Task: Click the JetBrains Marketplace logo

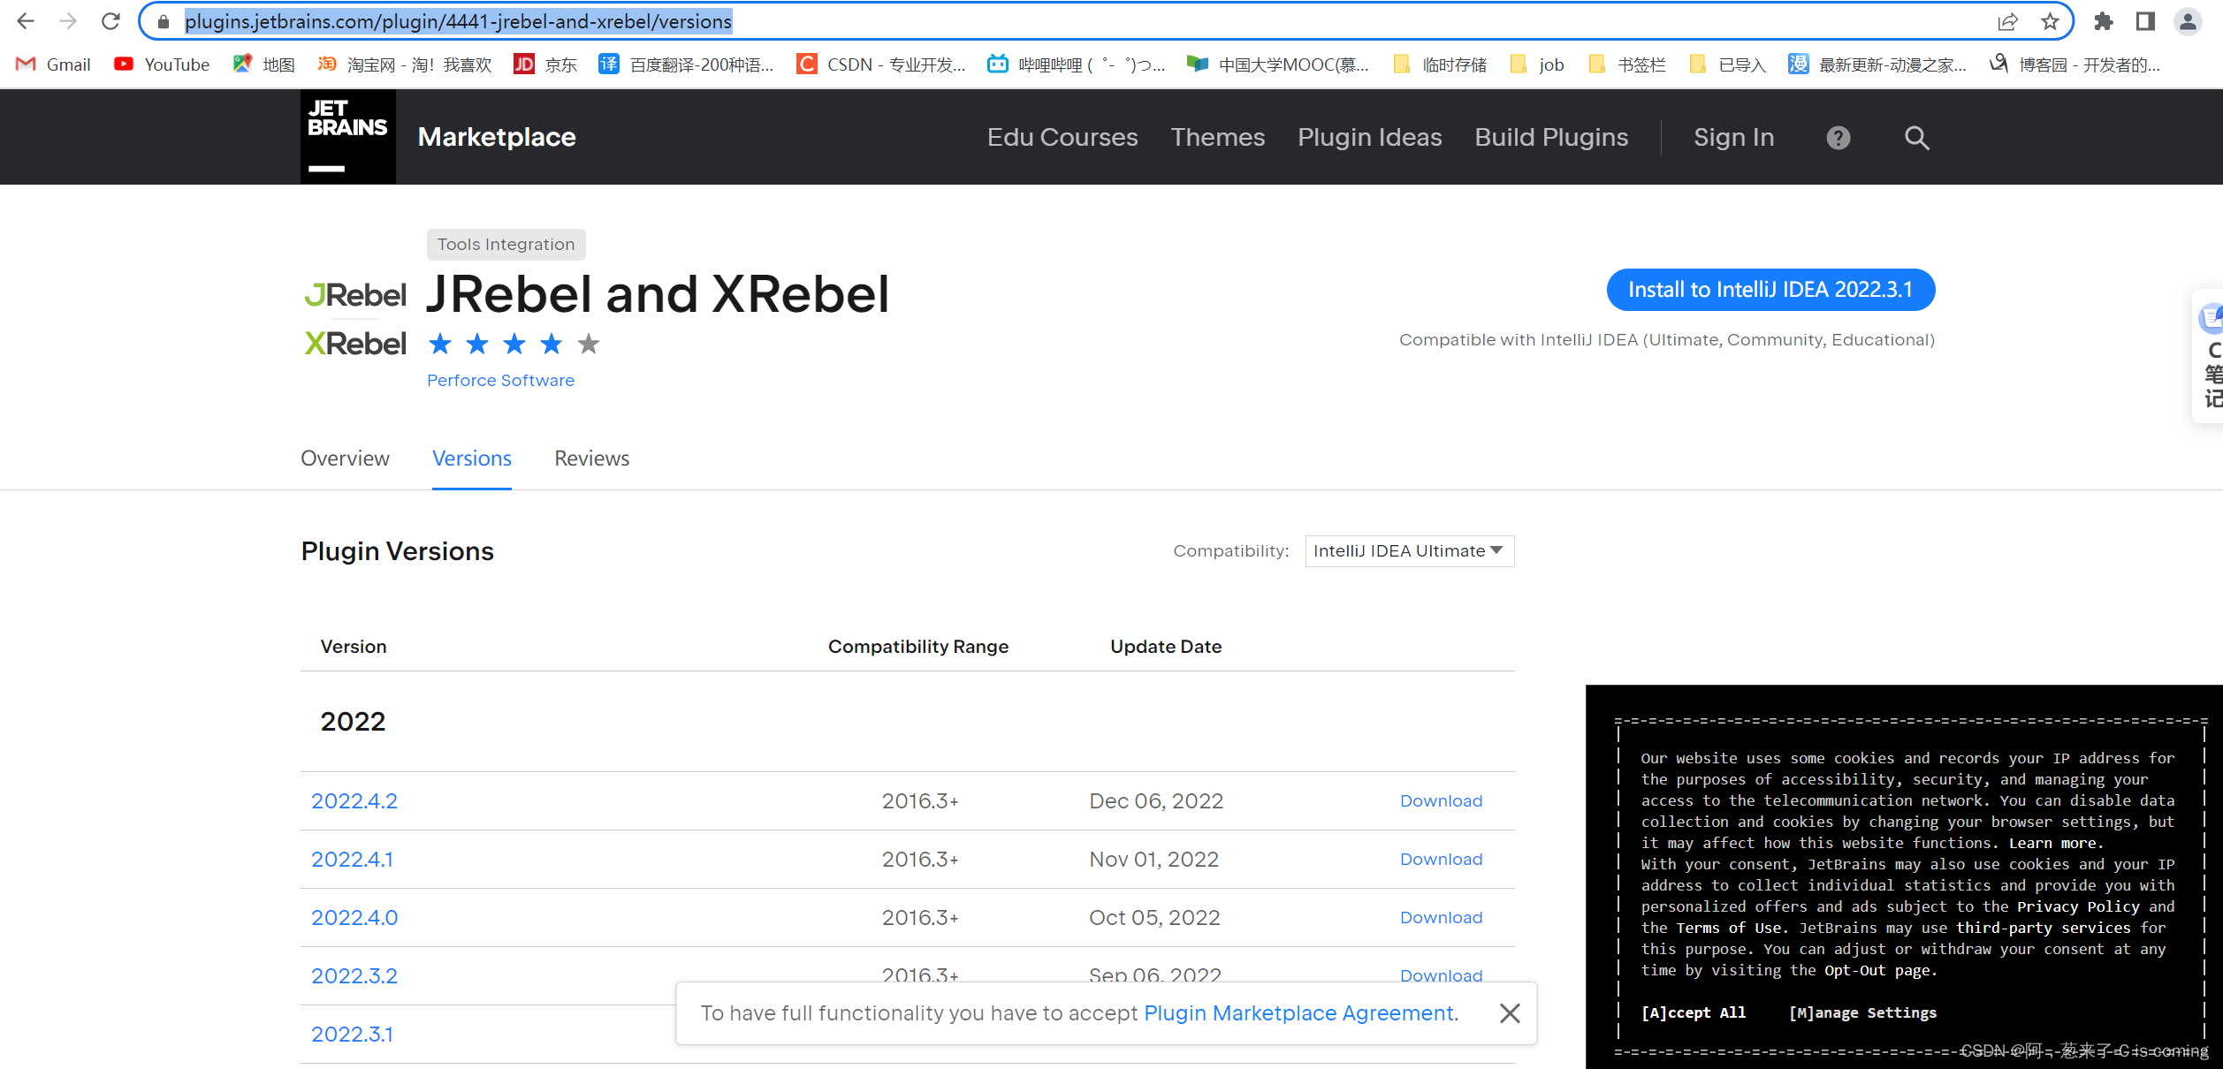Action: (346, 136)
